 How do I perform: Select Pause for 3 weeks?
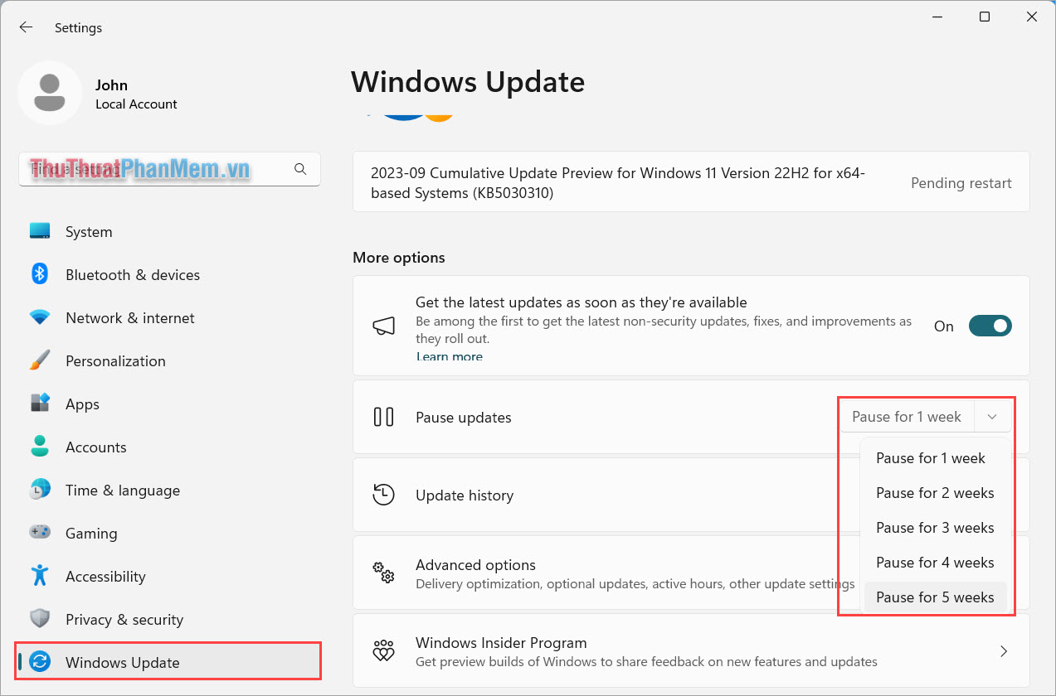point(935,527)
